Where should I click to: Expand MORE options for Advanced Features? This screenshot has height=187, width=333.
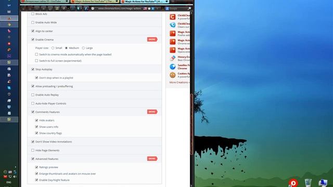pyautogui.click(x=152, y=158)
